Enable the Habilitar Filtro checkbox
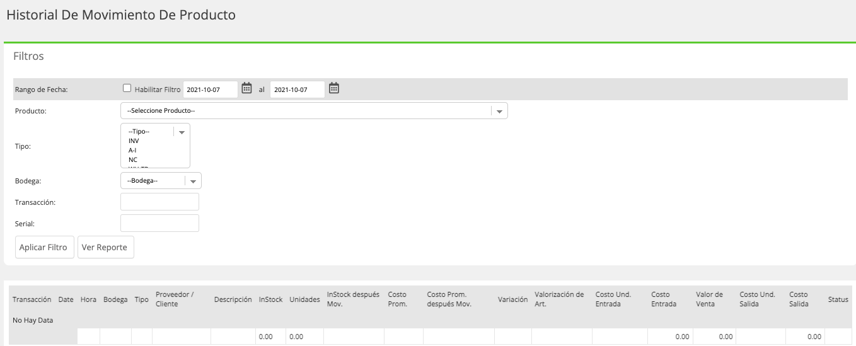856x346 pixels. (127, 89)
